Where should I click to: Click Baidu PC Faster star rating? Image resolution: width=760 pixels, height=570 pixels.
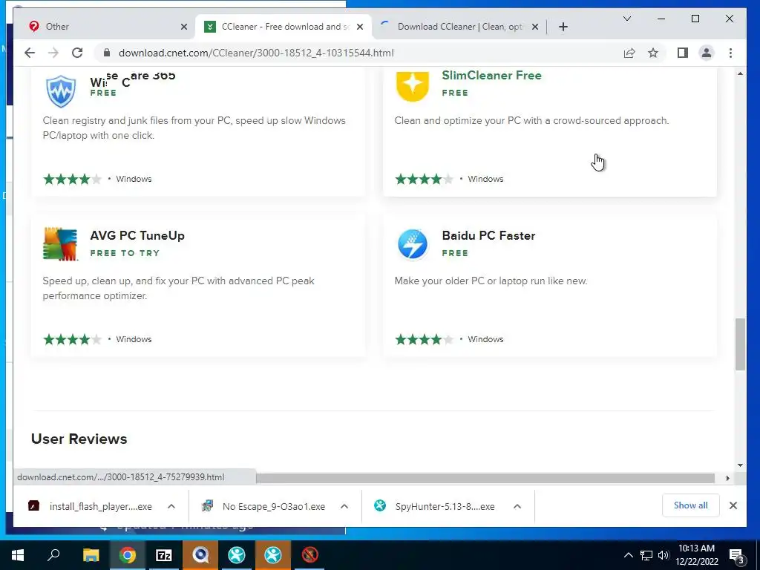click(x=424, y=339)
